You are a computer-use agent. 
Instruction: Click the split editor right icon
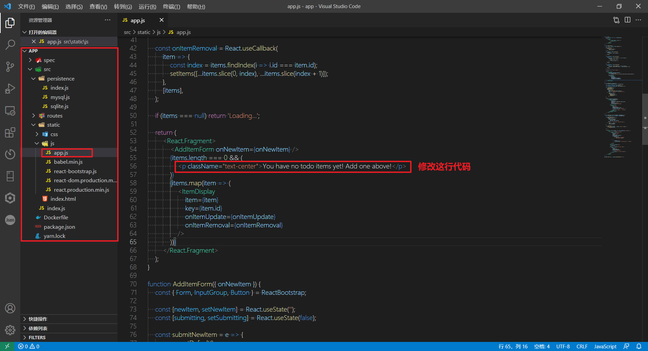click(x=627, y=20)
